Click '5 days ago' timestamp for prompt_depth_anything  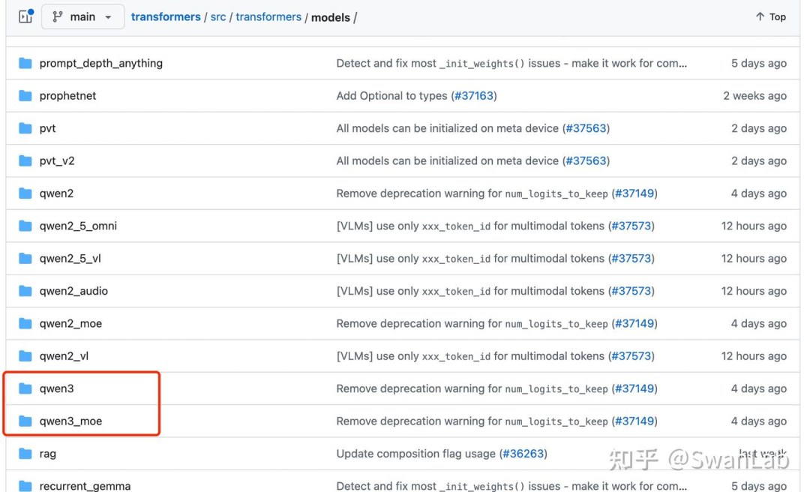(758, 63)
